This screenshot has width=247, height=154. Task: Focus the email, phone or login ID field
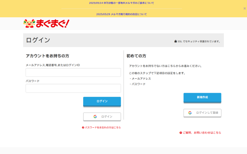(x=73, y=72)
